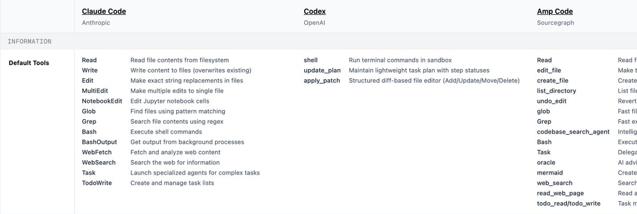Click codebase_search_agent in Amp Code column
This screenshot has width=637, height=214.
click(x=573, y=132)
